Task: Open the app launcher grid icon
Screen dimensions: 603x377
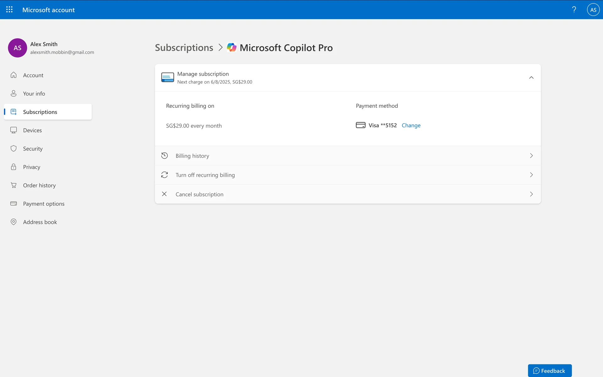Action: point(9,10)
